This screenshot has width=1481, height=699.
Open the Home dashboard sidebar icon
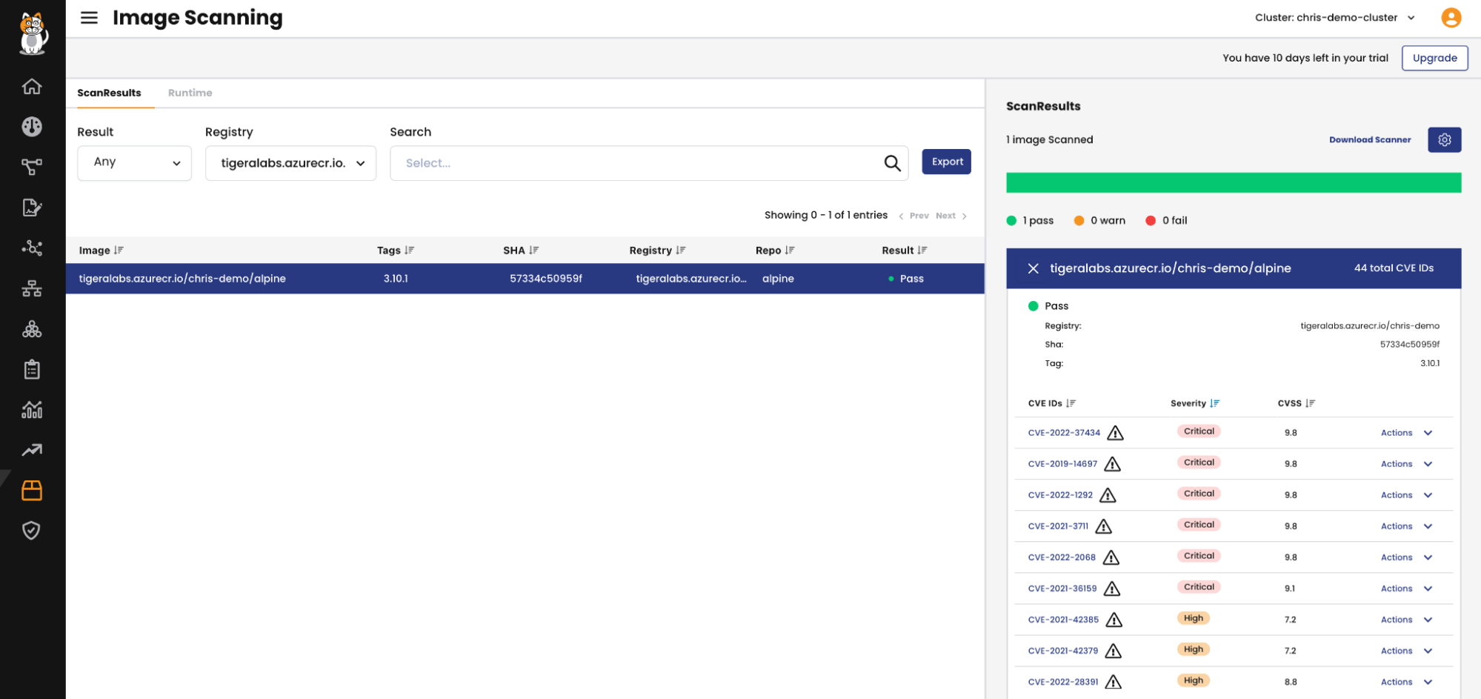(x=32, y=86)
